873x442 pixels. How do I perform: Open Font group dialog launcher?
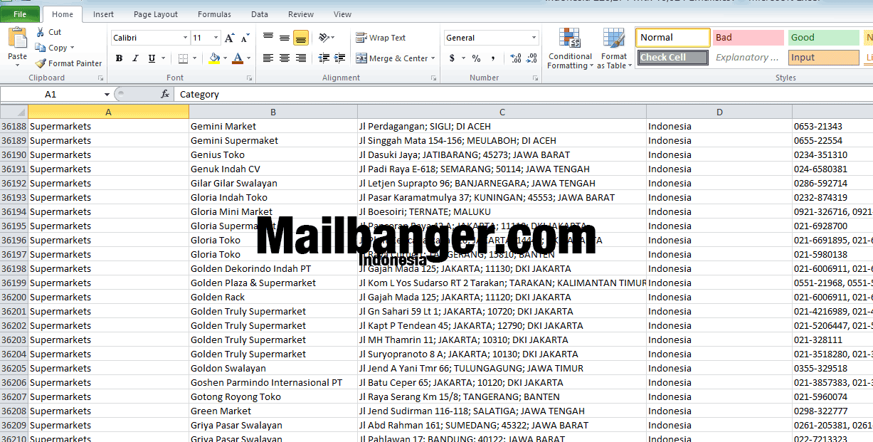pyautogui.click(x=250, y=78)
